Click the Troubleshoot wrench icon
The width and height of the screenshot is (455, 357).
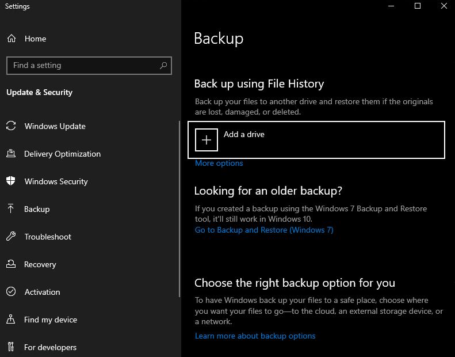[11, 237]
